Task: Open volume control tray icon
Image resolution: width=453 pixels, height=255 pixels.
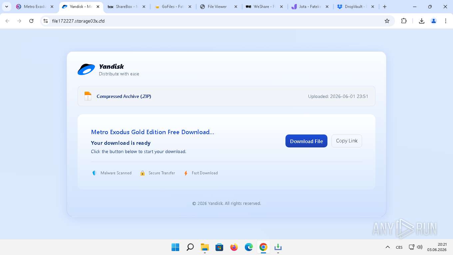Action: point(420,247)
